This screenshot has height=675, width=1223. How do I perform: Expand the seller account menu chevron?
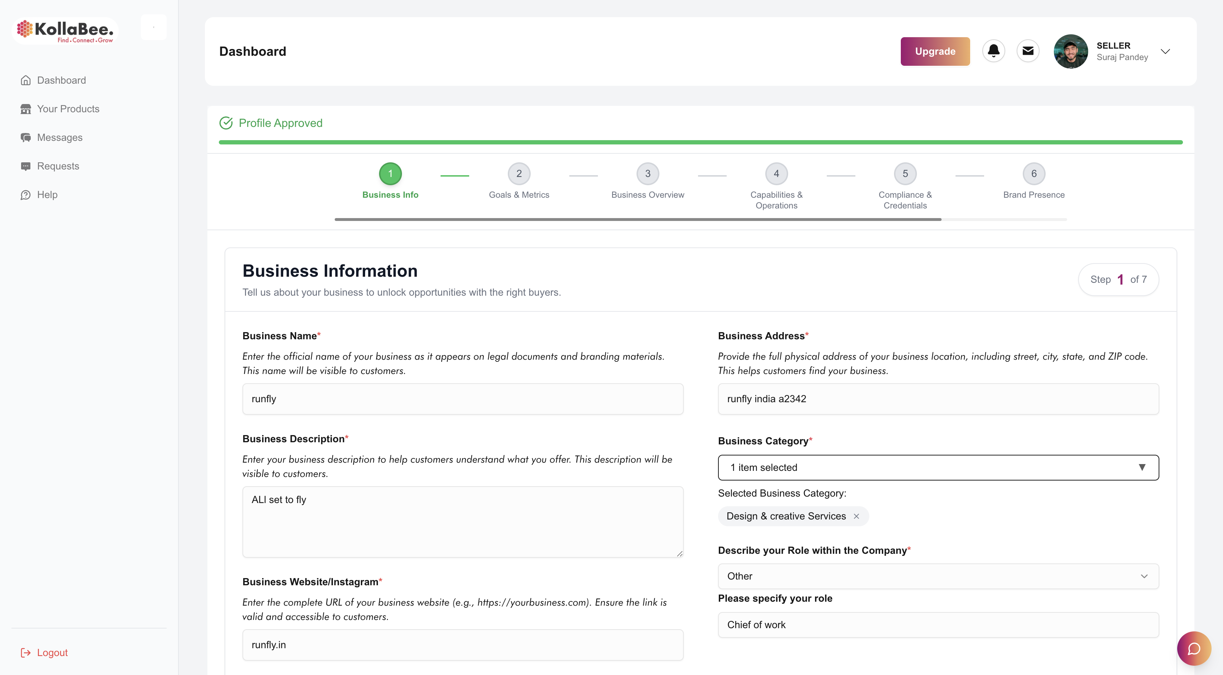tap(1165, 51)
